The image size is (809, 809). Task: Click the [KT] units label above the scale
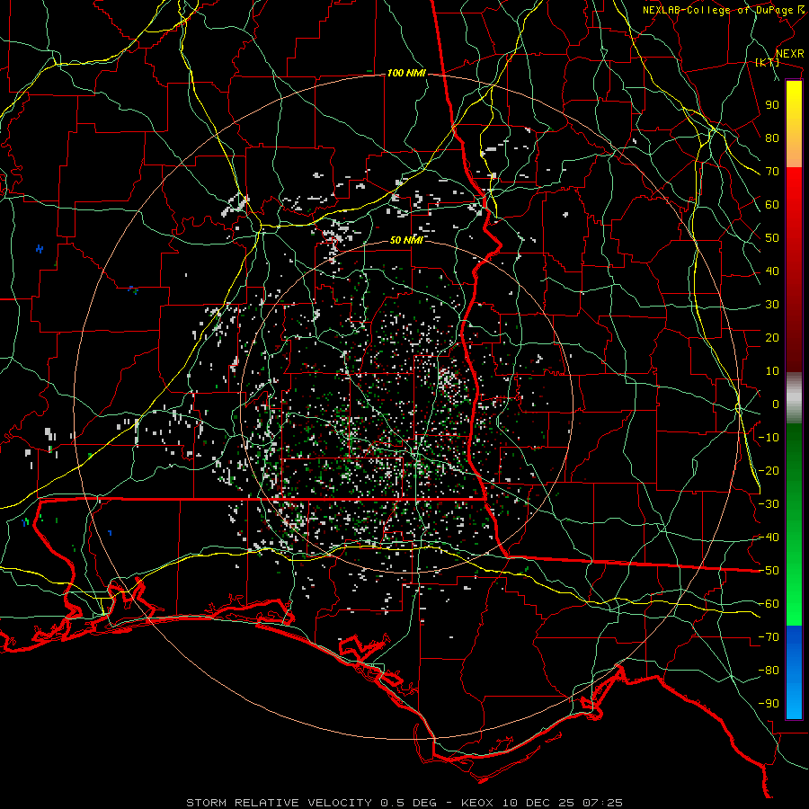click(x=767, y=62)
